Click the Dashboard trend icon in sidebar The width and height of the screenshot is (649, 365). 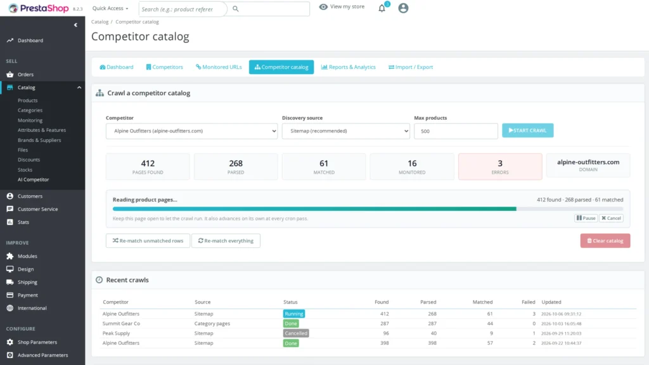pos(10,40)
